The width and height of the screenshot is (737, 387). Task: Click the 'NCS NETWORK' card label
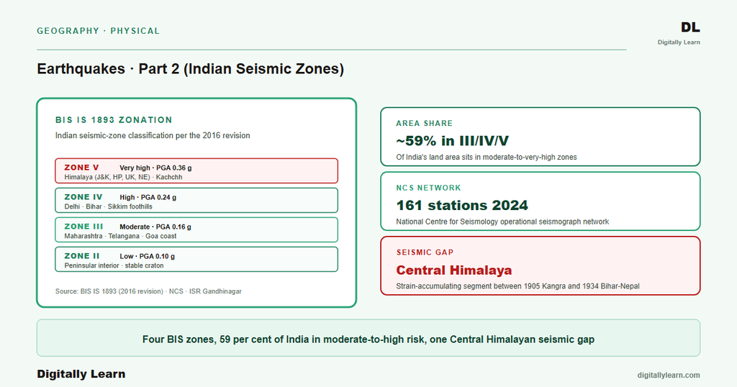coord(429,188)
